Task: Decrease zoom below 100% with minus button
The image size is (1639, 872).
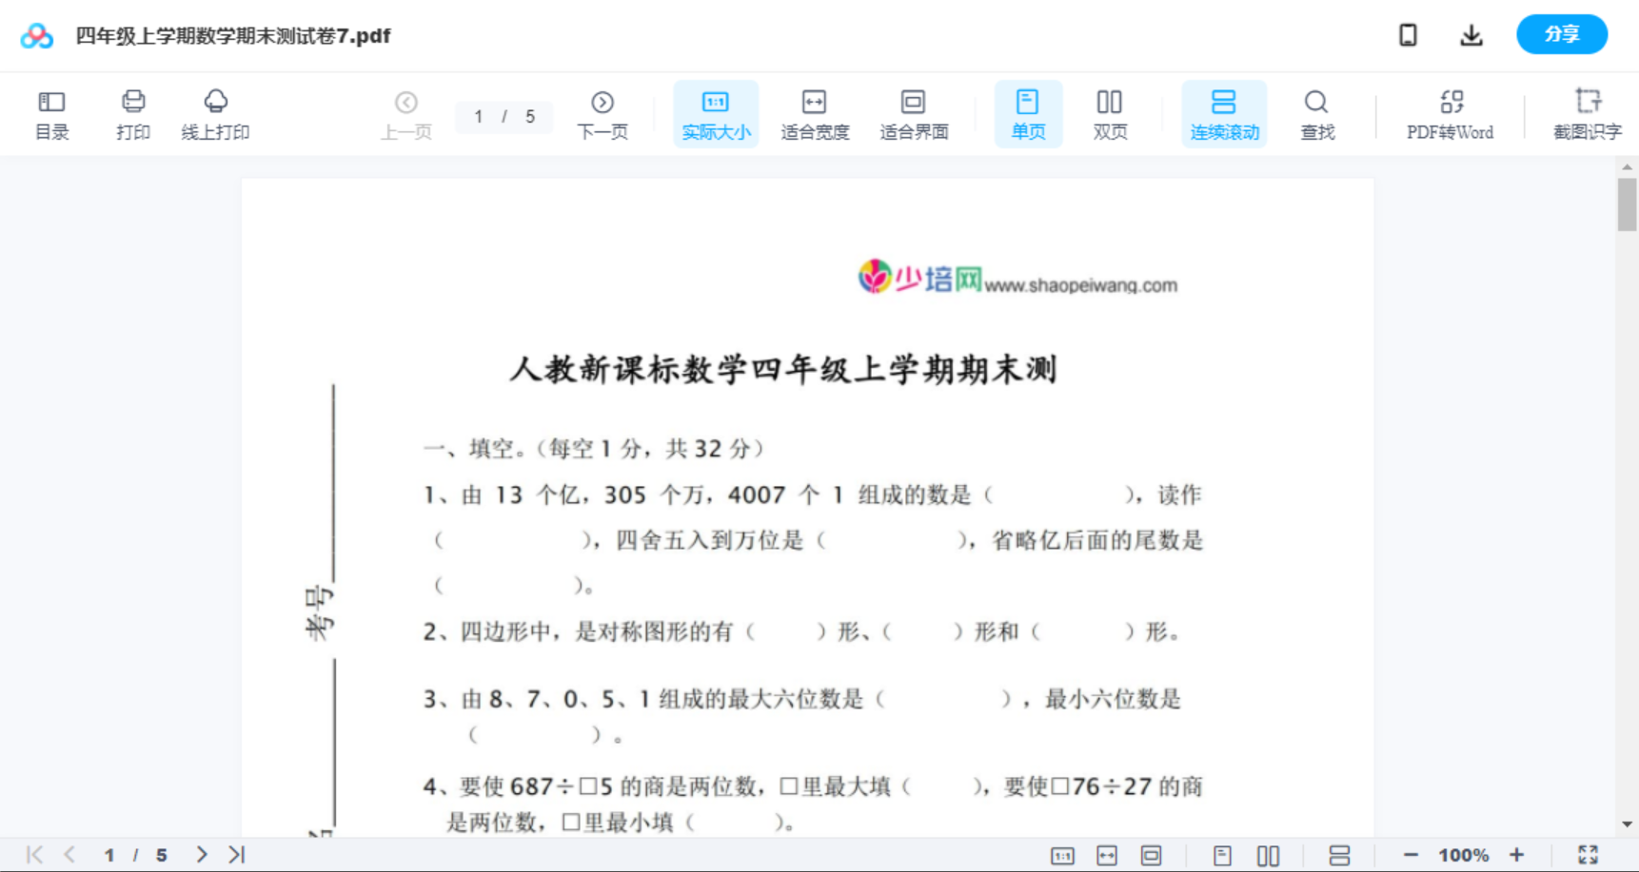Action: (1413, 854)
